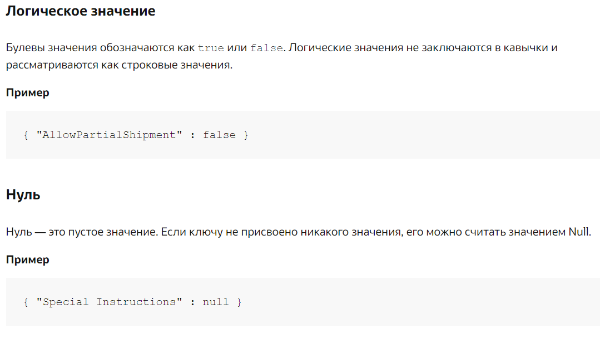This screenshot has height=338, width=600.
Task: Click the closing brace after the null value
Action: pyautogui.click(x=239, y=302)
